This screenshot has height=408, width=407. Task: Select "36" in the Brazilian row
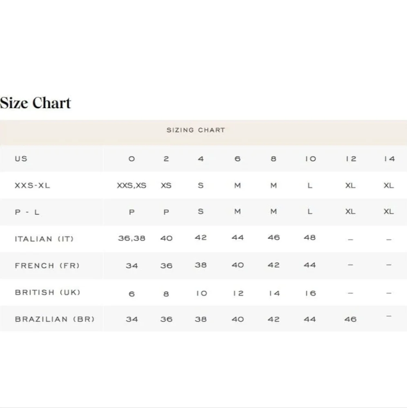pos(167,319)
